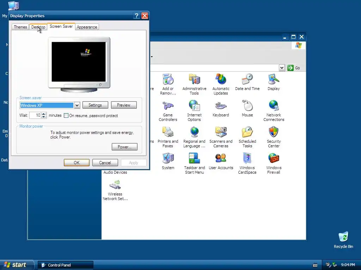Click Cancel in Display Properties

point(105,162)
